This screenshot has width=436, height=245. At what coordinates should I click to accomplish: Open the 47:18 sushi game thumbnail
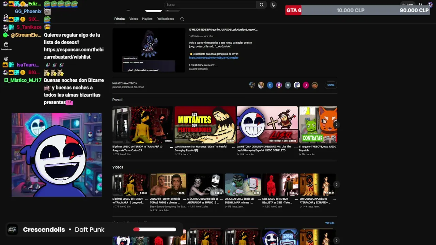pyautogui.click(x=243, y=184)
